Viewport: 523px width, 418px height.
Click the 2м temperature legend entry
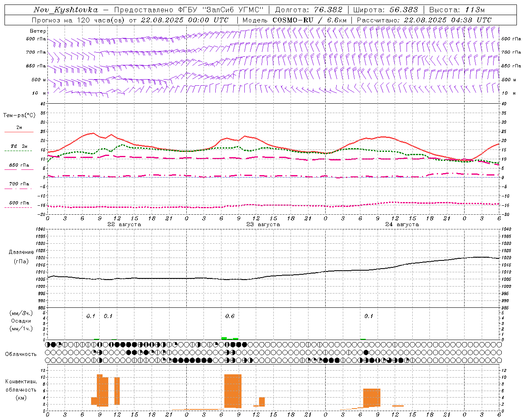pos(19,128)
